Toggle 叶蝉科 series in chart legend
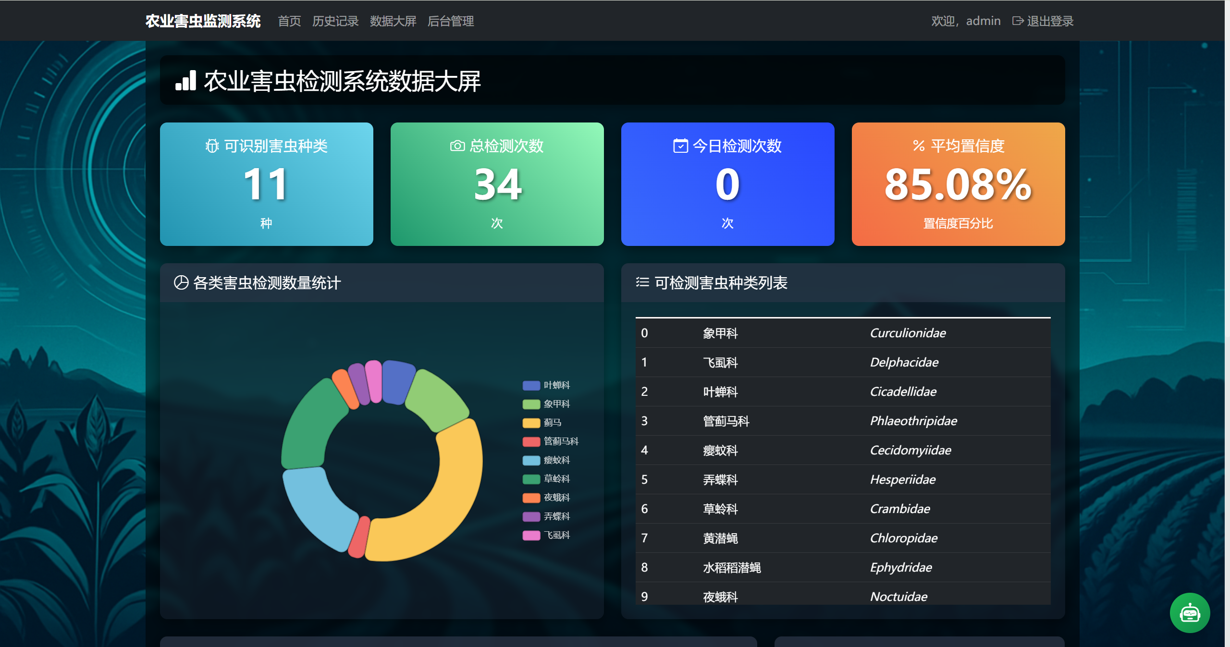 547,385
